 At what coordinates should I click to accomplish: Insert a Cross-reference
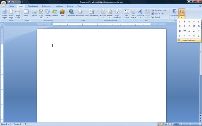[91, 13]
